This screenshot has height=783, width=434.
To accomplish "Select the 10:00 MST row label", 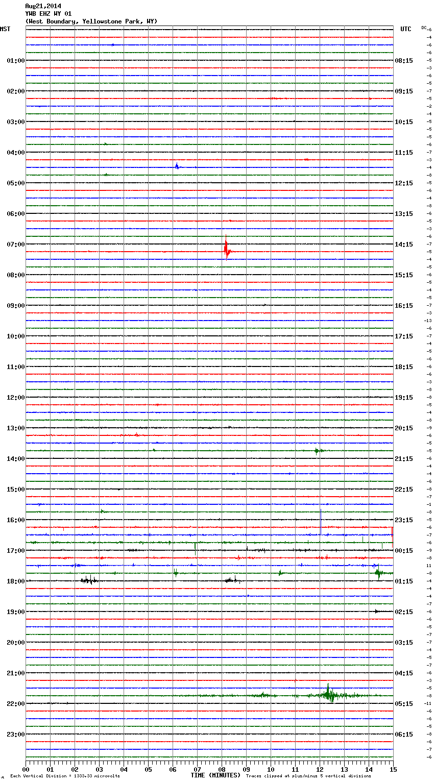I will coord(15,336).
